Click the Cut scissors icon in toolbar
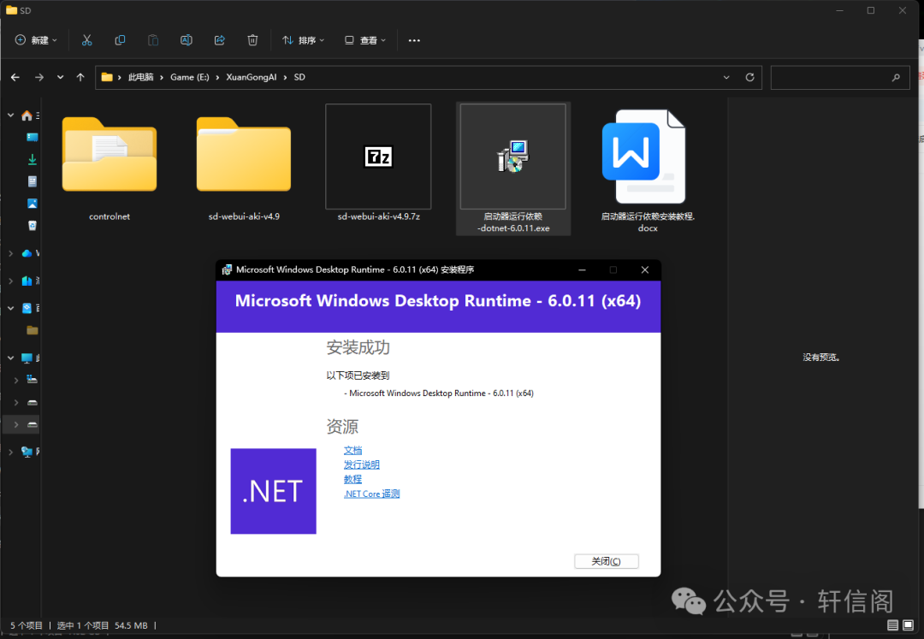This screenshot has width=924, height=639. click(86, 40)
